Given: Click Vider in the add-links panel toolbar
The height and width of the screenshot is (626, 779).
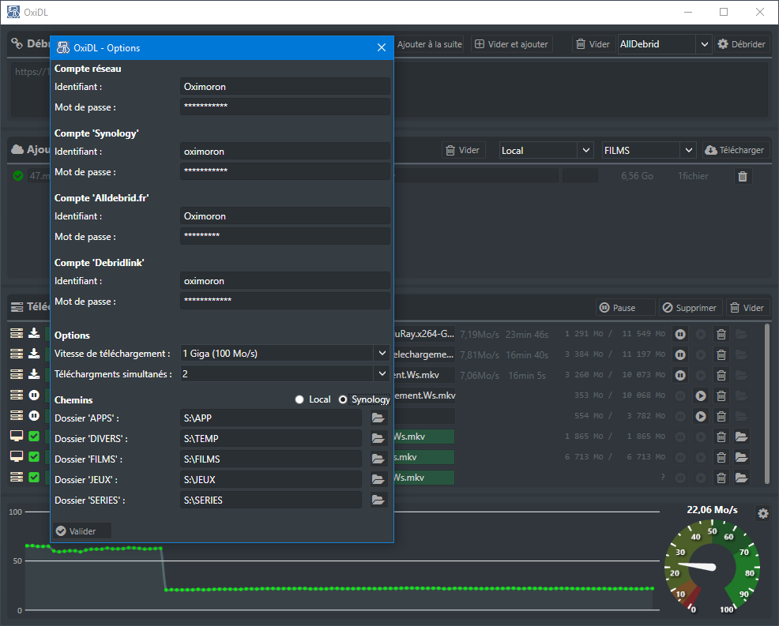Looking at the screenshot, I should 463,150.
